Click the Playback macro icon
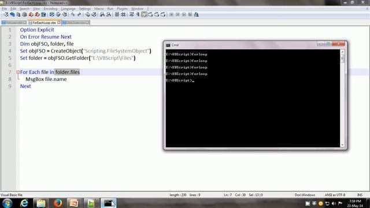Viewport: 370px width, 208px height. pos(184,14)
